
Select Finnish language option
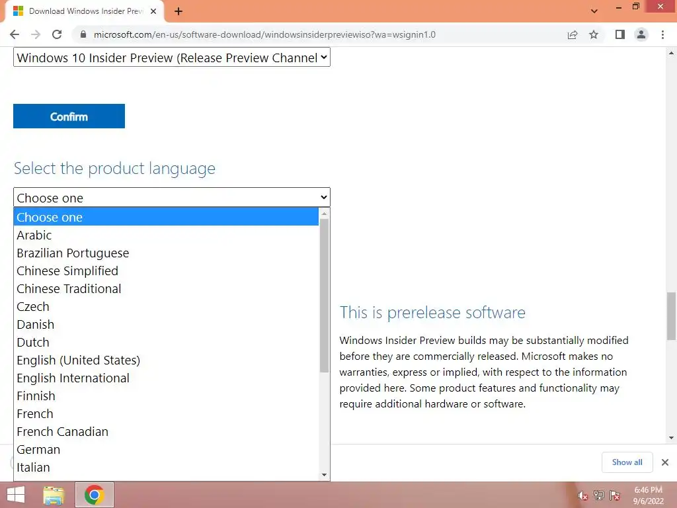[166, 396]
